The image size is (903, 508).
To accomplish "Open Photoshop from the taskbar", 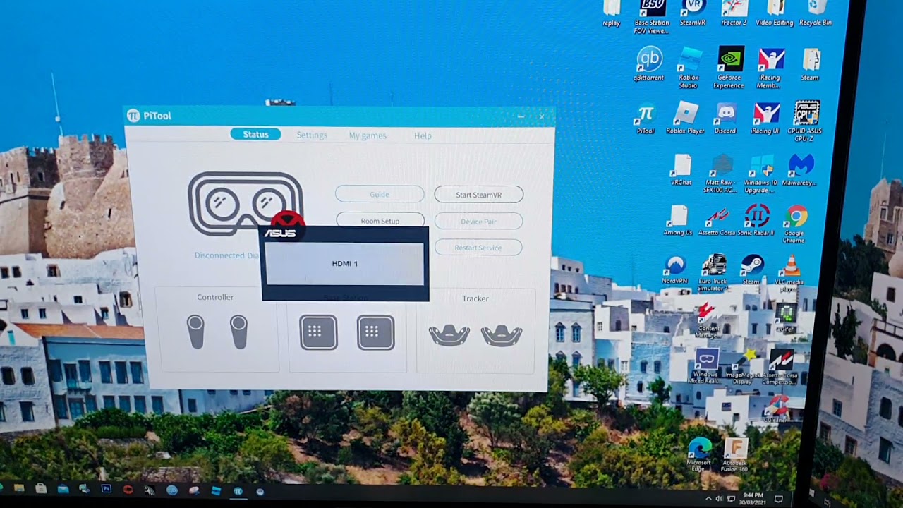I will coord(107,488).
